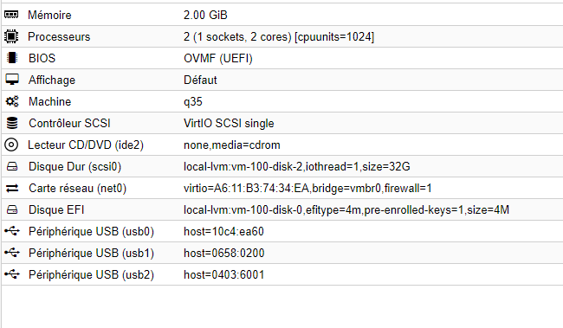The image size is (563, 328).
Task: Select the Lecteur CD/DVD (ide2) row
Action: click(x=282, y=145)
